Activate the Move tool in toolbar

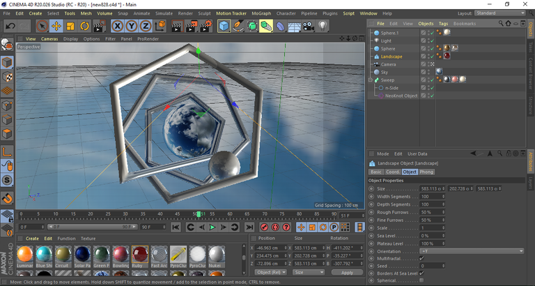(x=56, y=26)
